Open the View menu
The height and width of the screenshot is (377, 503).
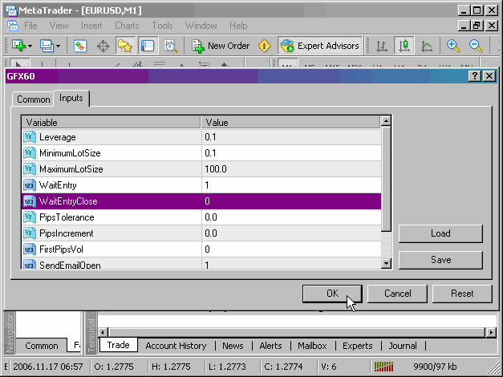(x=59, y=26)
